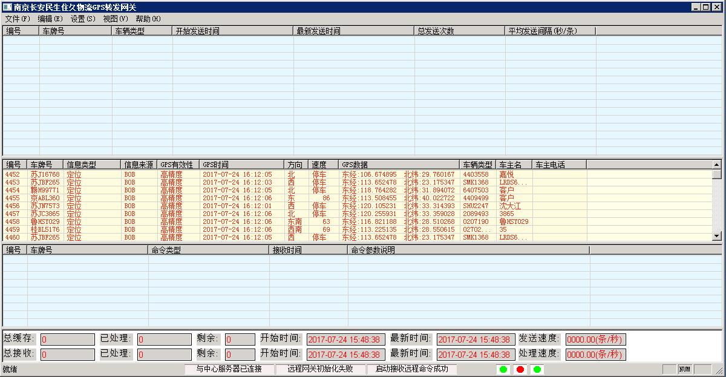Select row number 4460

tap(13, 237)
